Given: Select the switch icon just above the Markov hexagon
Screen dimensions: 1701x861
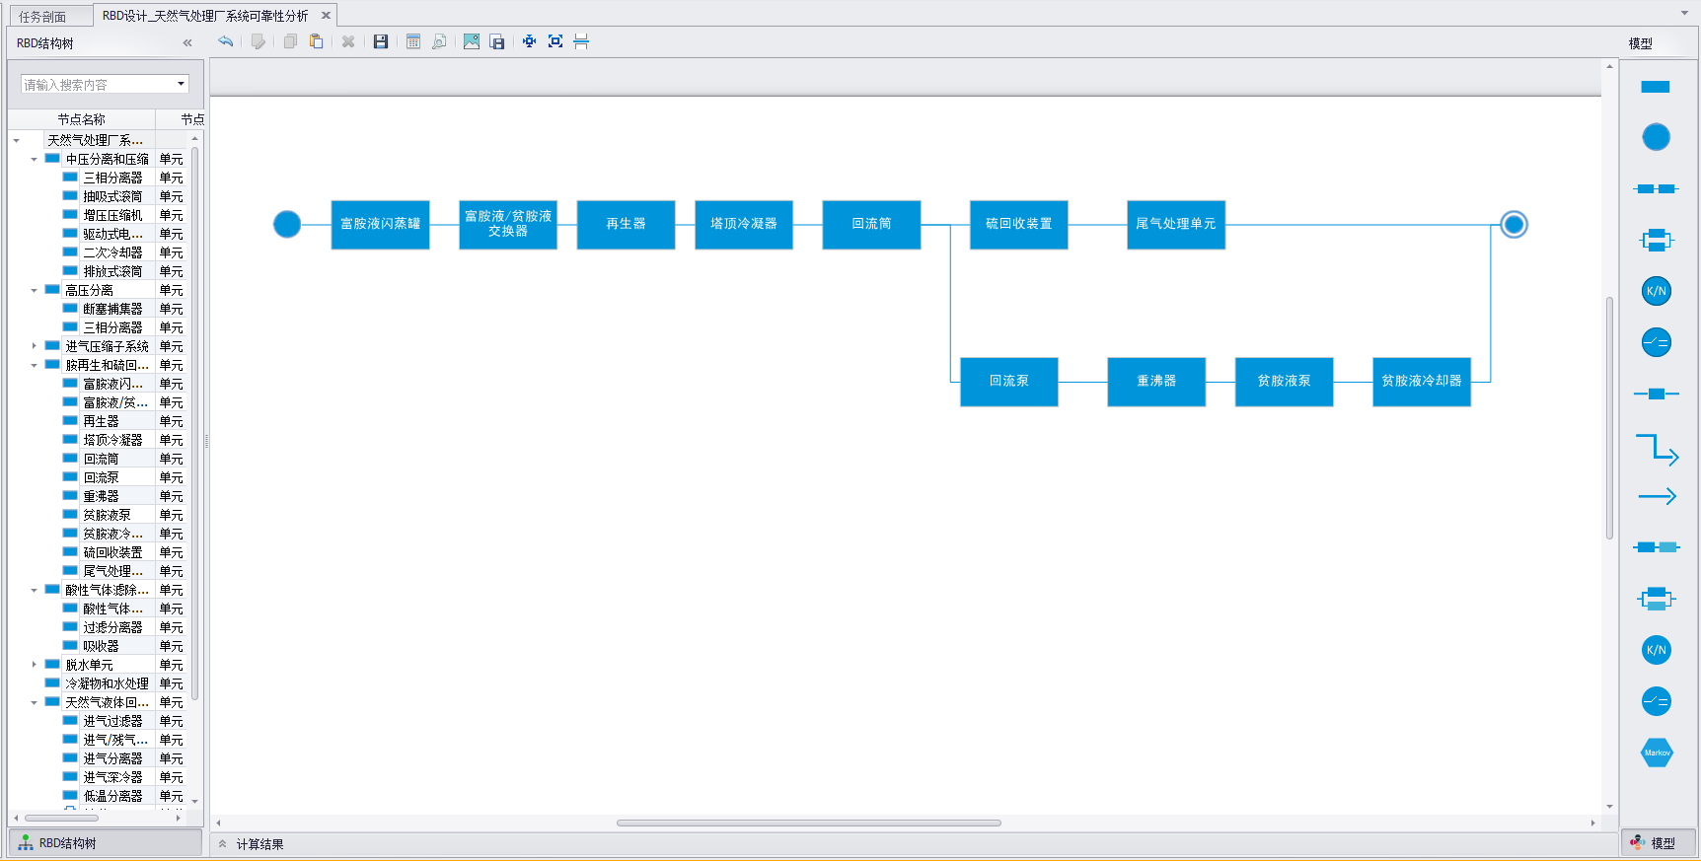Looking at the screenshot, I should coord(1657,701).
